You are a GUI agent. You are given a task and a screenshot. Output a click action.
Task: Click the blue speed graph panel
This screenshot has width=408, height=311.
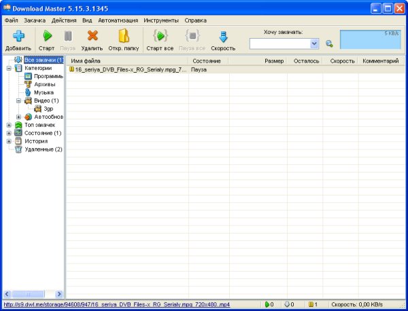[x=371, y=39]
